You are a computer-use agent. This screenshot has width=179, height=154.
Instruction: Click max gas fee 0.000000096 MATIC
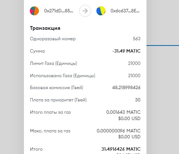(118, 131)
